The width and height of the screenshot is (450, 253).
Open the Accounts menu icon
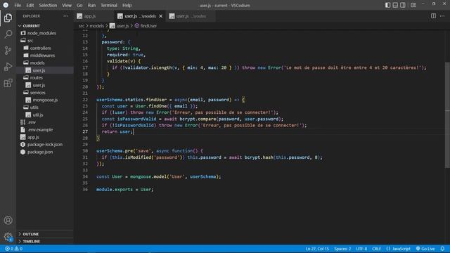pos(8,220)
